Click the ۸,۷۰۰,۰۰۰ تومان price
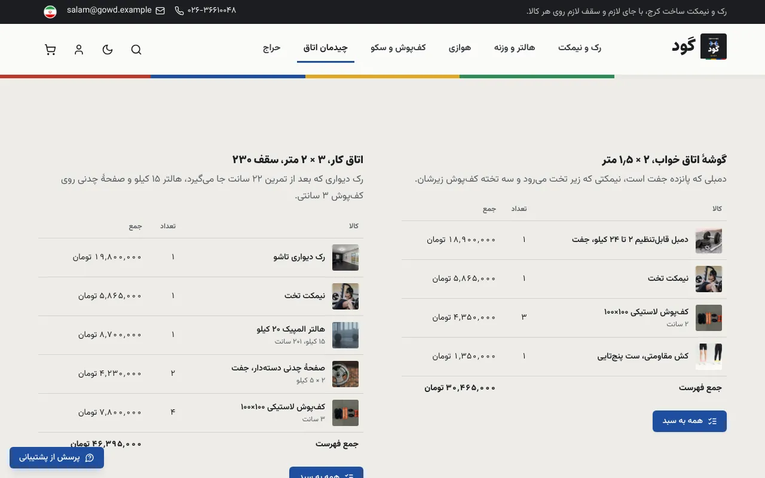Image resolution: width=765 pixels, height=478 pixels. (x=110, y=335)
